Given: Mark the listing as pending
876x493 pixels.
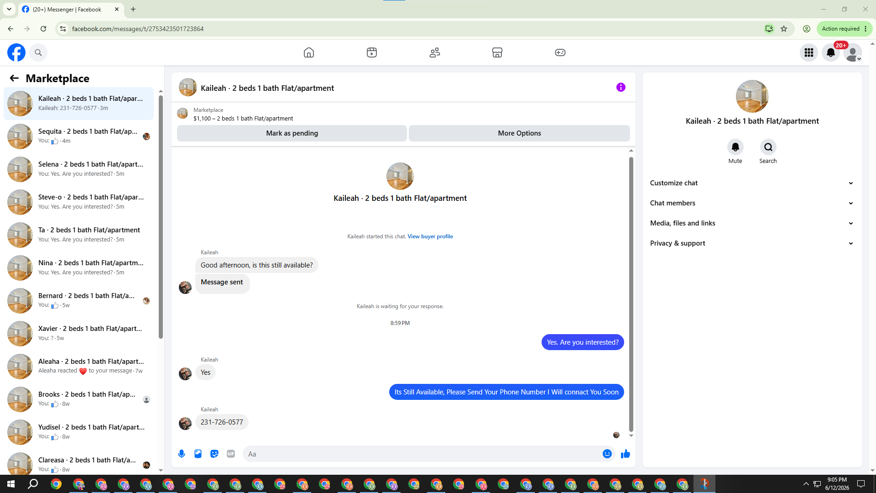Looking at the screenshot, I should tap(292, 133).
